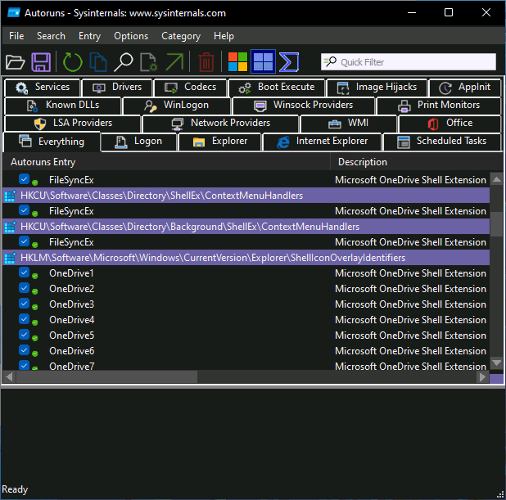Switch to the Scheduled Tasks tab
The width and height of the screenshot is (506, 500).
point(441,142)
